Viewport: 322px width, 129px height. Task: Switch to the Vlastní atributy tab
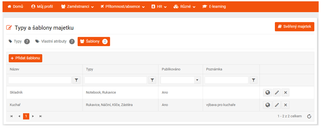[55, 42]
